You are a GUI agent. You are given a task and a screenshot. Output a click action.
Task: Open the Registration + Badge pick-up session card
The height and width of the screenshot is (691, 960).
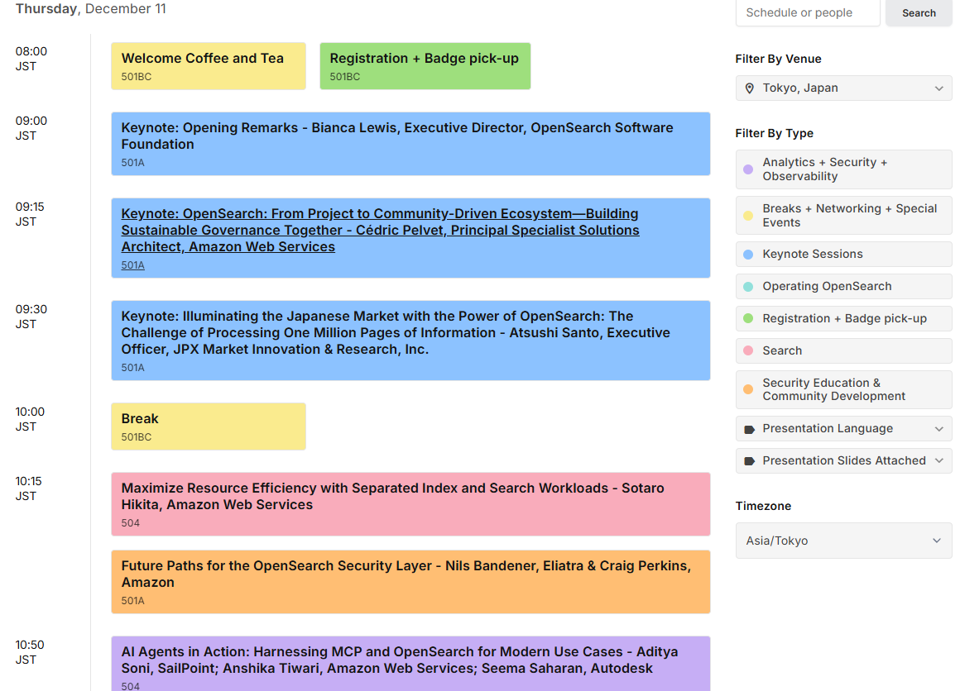pyautogui.click(x=425, y=66)
